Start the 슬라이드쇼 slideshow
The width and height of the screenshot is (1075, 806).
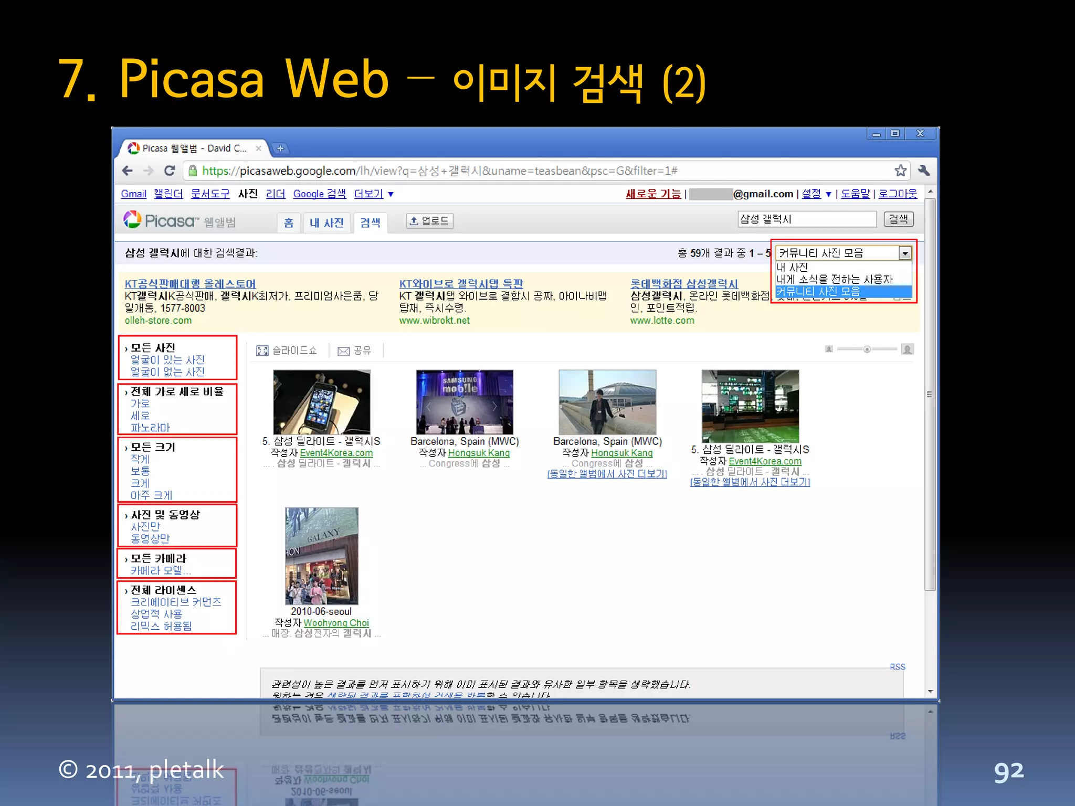(x=287, y=351)
